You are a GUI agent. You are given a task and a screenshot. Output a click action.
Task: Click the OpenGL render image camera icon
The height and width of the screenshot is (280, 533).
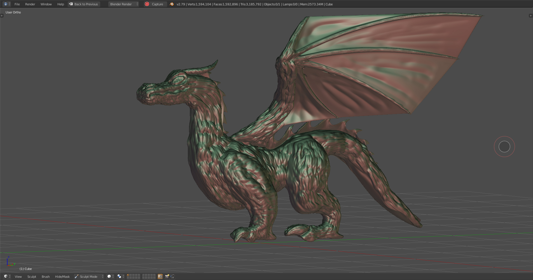[x=167, y=277]
